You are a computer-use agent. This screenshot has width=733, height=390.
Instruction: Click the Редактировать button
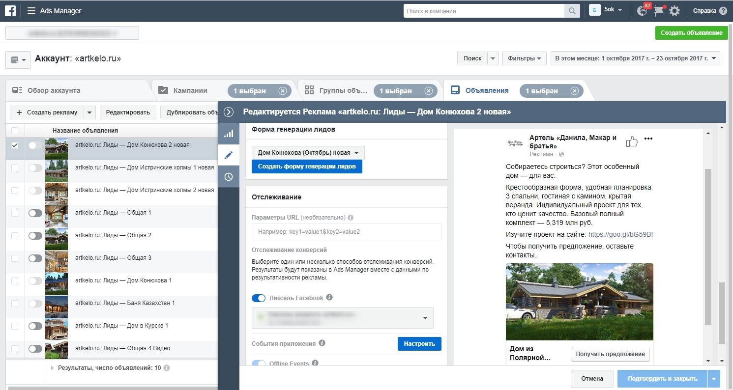point(128,112)
